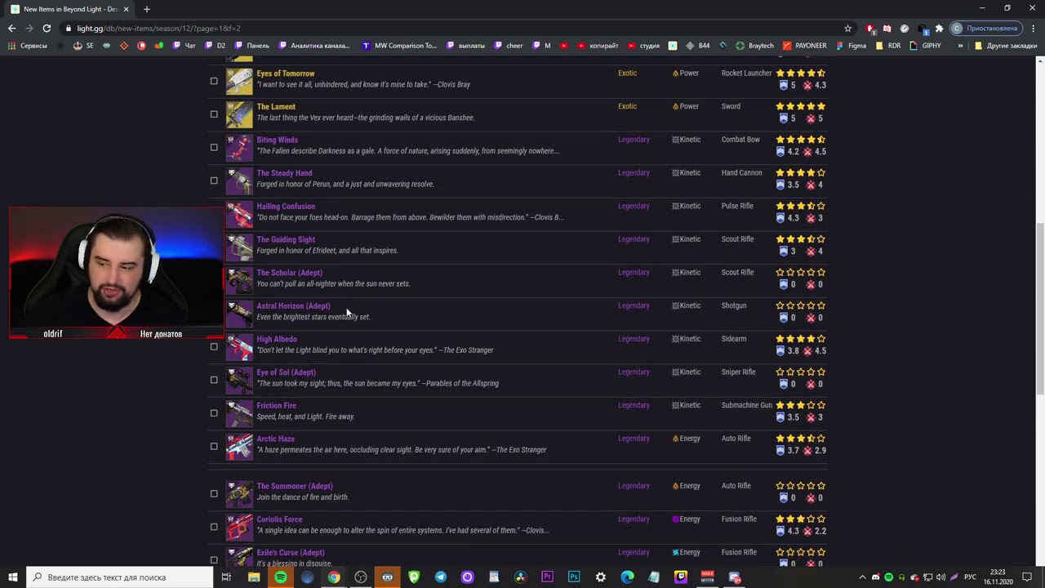Click the streamer webcam overlay
This screenshot has width=1045, height=588.
(116, 272)
